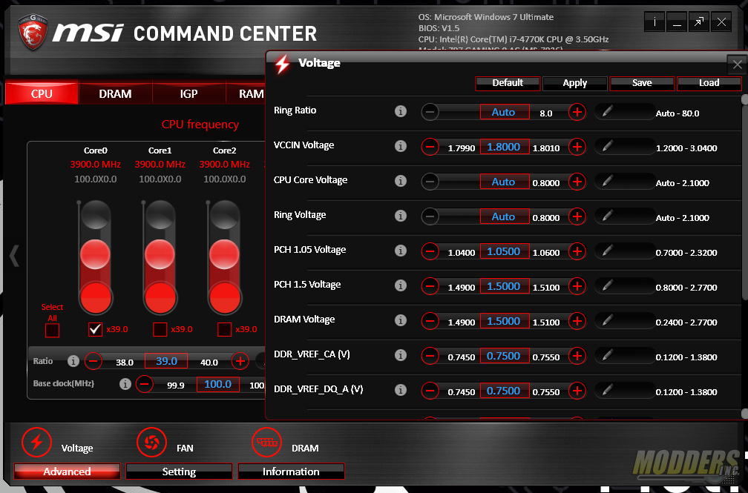Edit PCH 1.5 Voltage using pencil icon
This screenshot has height=493, width=748.
pyautogui.click(x=607, y=285)
